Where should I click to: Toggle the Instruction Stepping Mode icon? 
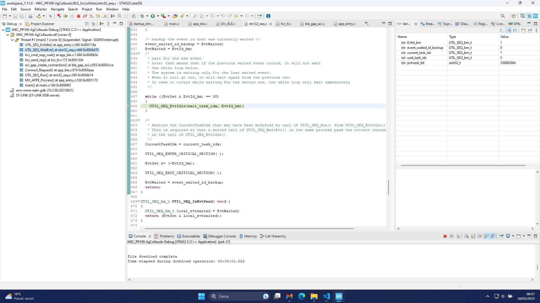click(x=112, y=16)
